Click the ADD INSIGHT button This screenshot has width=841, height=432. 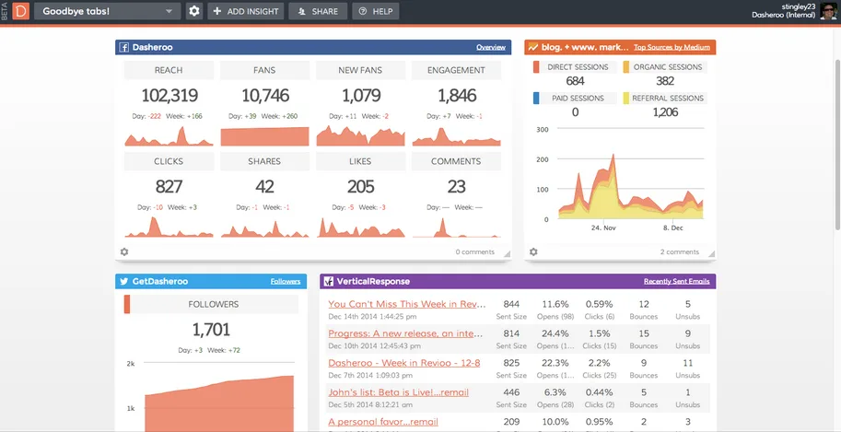tap(246, 11)
